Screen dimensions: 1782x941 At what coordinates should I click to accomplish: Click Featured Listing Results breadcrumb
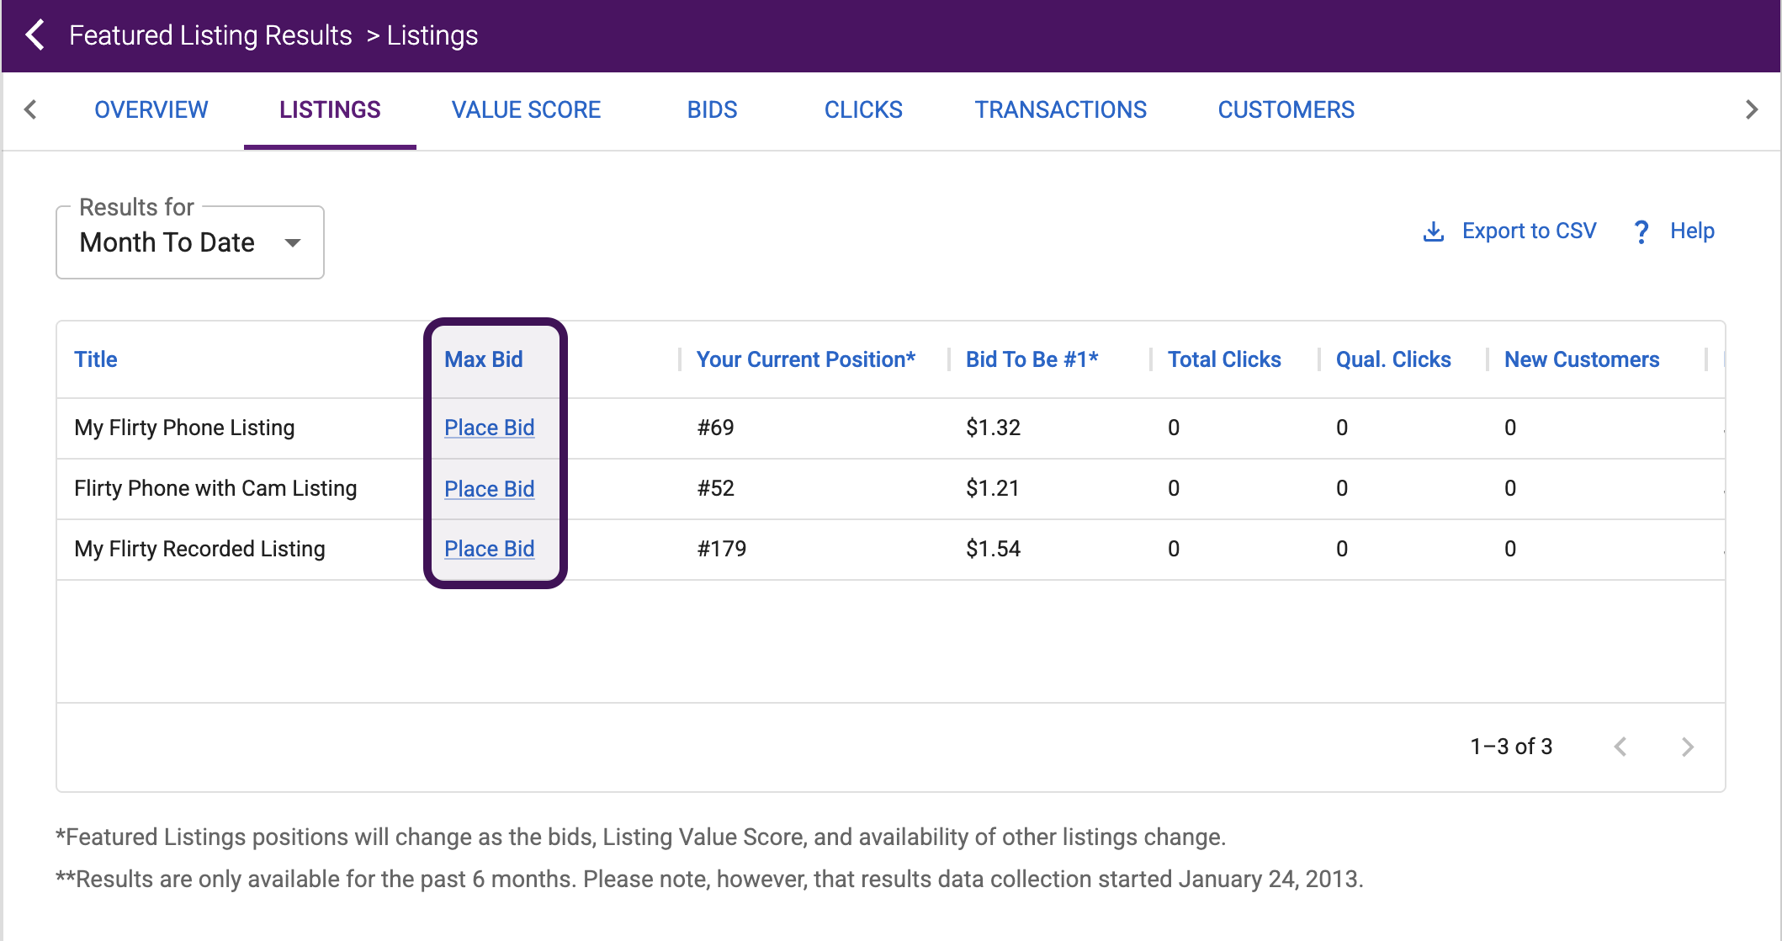(210, 35)
